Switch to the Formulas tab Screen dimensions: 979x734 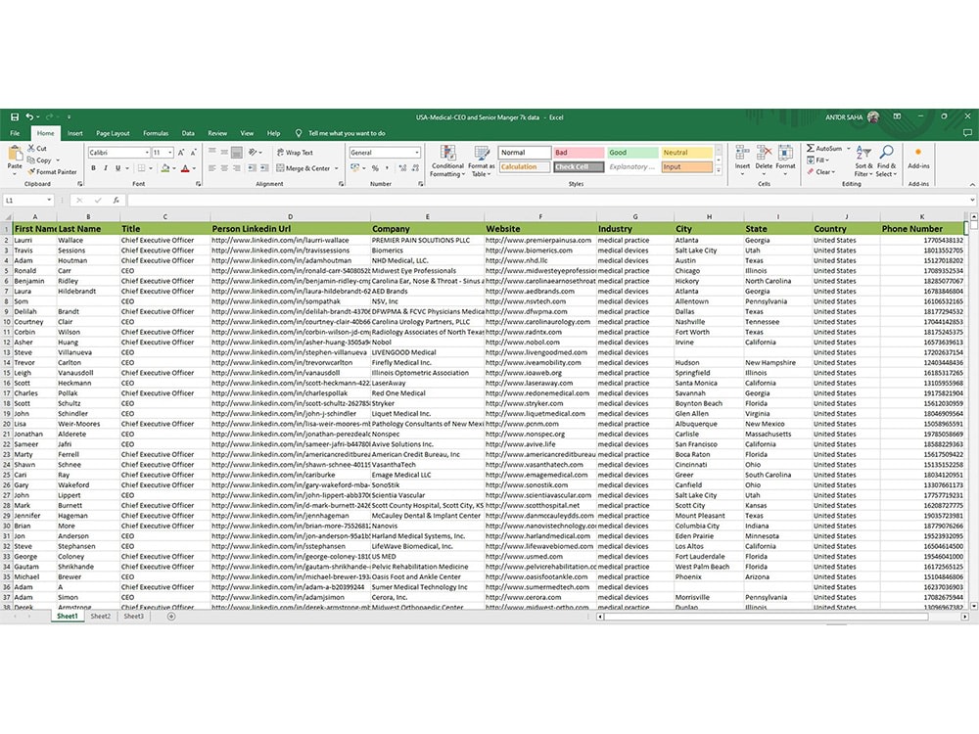click(156, 133)
